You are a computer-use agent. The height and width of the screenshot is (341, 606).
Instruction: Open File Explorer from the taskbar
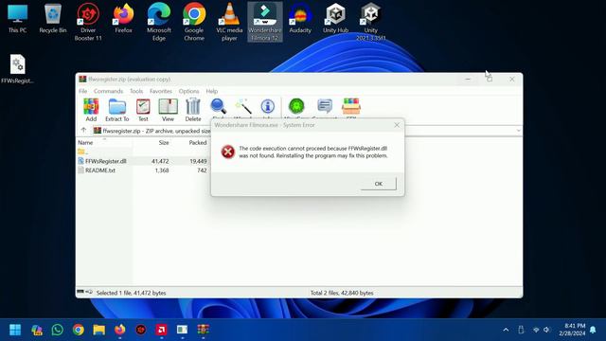tap(98, 330)
